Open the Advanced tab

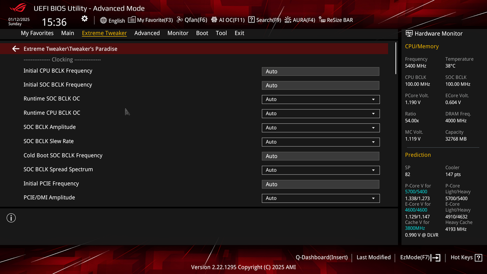(147, 33)
